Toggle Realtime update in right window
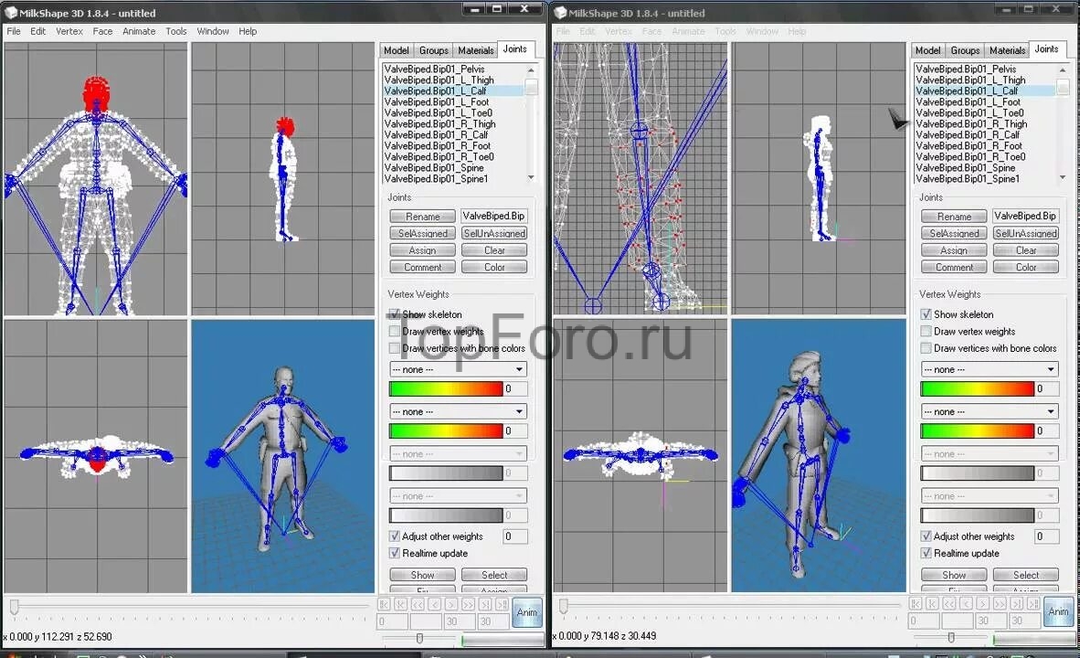The image size is (1080, 658). point(926,554)
